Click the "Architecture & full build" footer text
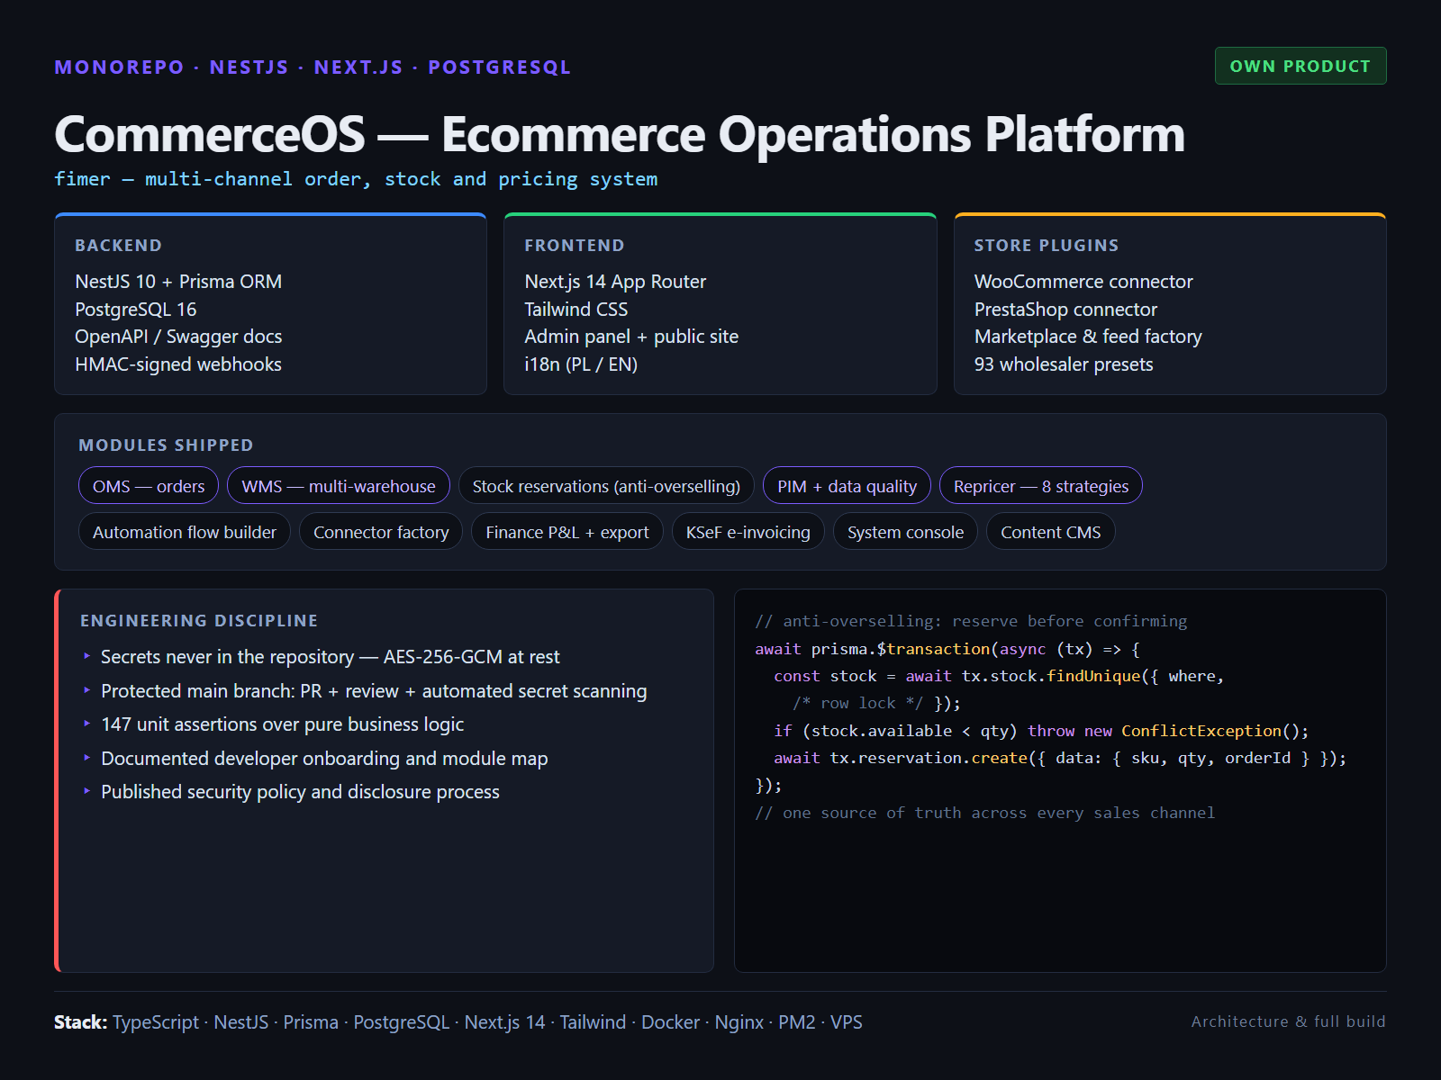1441x1080 pixels. (1289, 1021)
